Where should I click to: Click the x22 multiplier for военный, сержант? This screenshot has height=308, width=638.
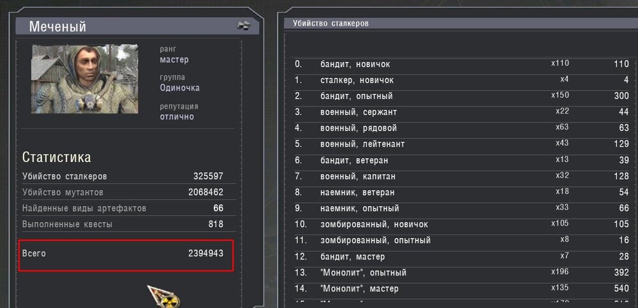563,111
